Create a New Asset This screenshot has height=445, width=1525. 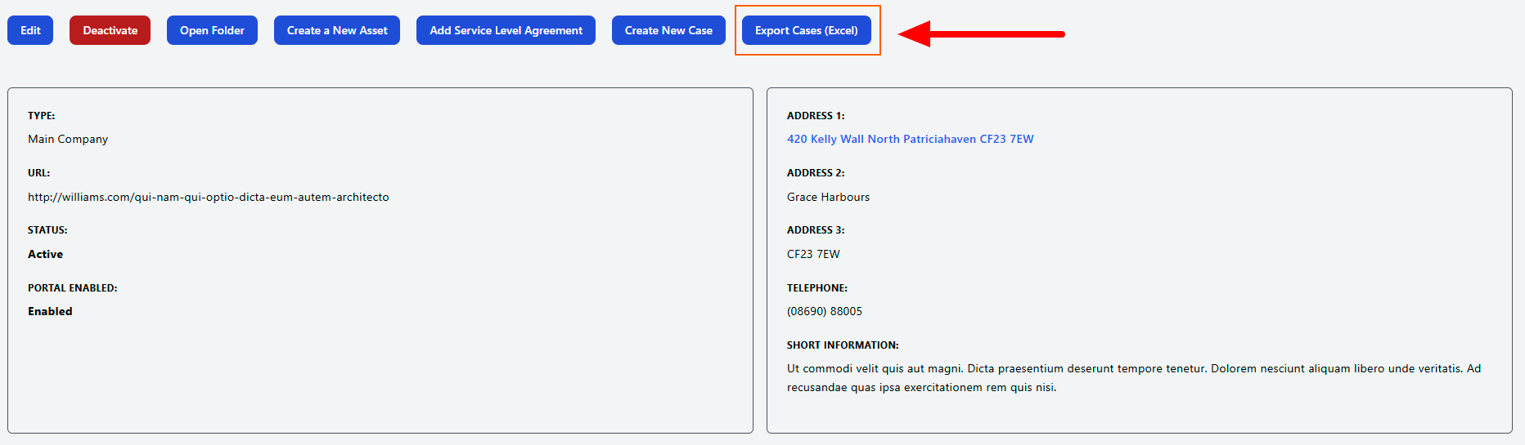point(337,30)
